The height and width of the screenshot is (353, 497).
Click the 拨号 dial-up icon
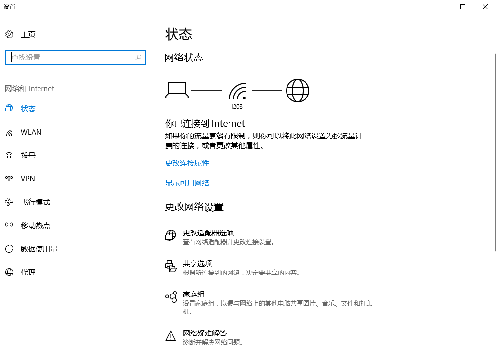click(9, 156)
